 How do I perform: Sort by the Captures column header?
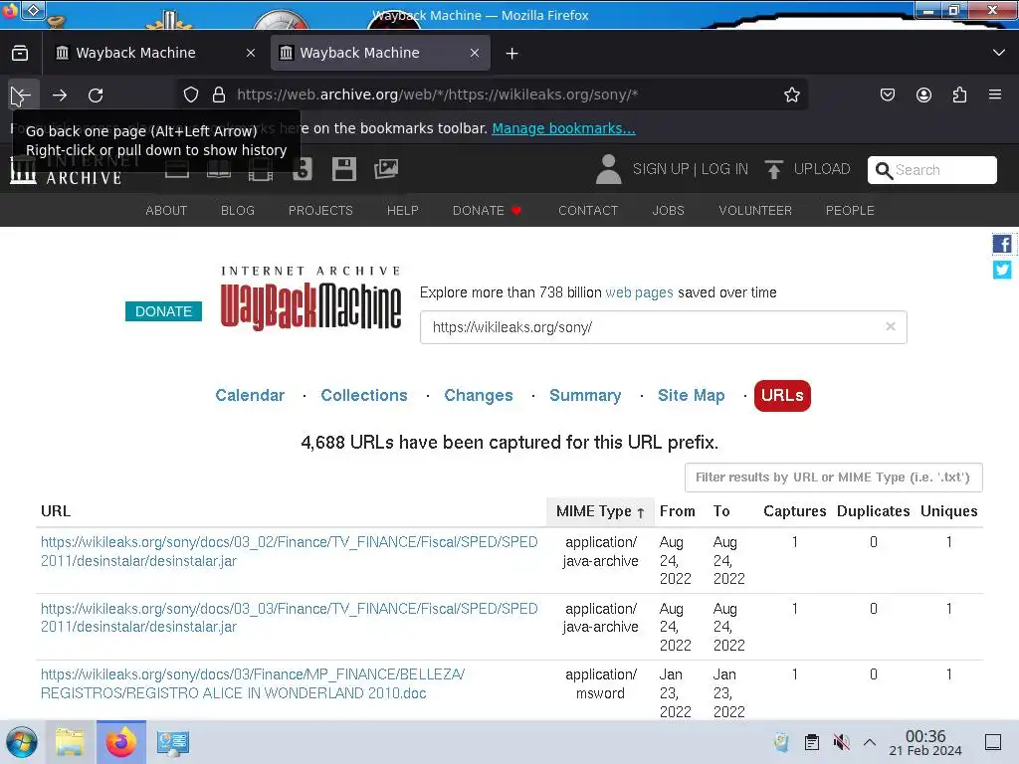tap(795, 511)
